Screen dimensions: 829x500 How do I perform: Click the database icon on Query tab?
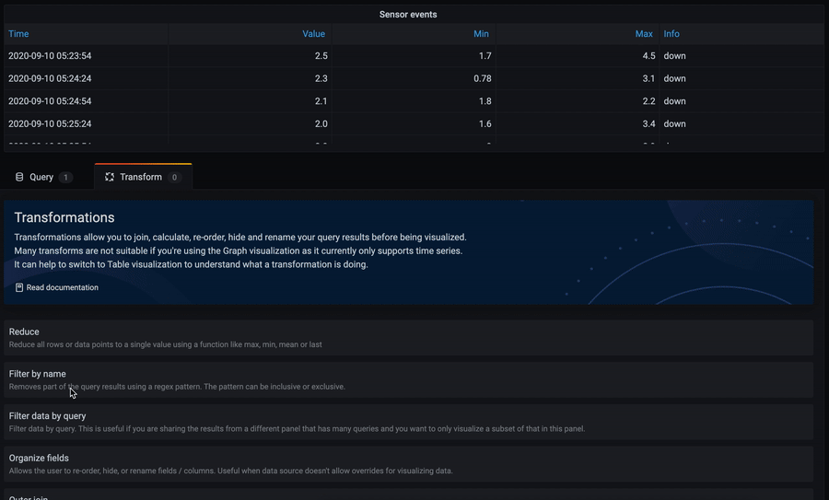[19, 177]
